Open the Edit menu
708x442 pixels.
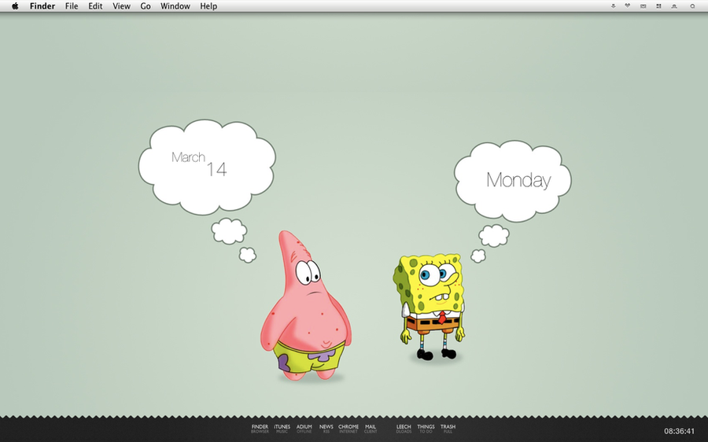tap(95, 6)
